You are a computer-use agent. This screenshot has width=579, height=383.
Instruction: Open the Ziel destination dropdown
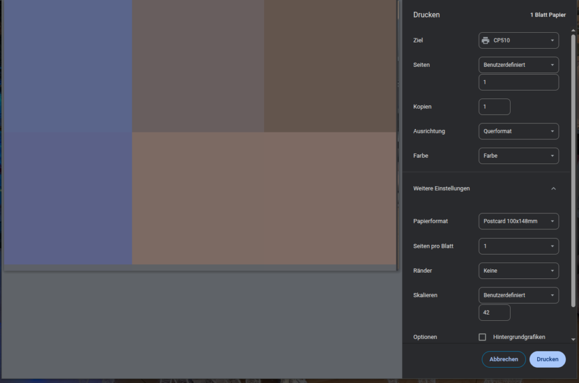tap(518, 41)
